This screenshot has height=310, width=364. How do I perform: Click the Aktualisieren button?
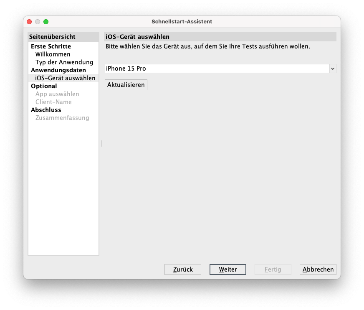[x=126, y=85]
